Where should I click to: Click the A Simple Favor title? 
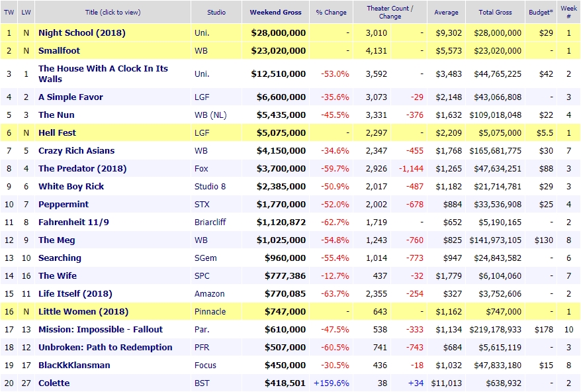[x=71, y=97]
